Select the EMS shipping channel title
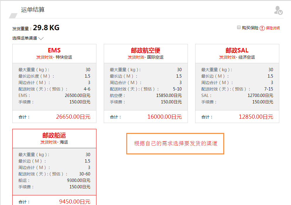291x205 pixels. (54, 50)
